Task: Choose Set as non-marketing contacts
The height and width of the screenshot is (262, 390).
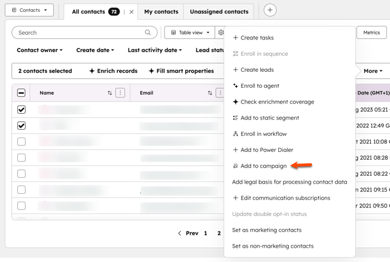Action: tap(273, 246)
